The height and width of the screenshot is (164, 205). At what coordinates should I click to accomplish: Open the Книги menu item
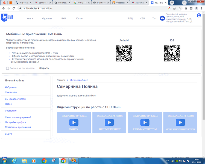30,18
